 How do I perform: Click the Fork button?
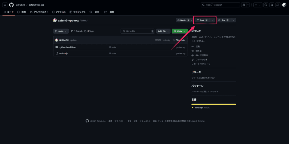[202, 20]
